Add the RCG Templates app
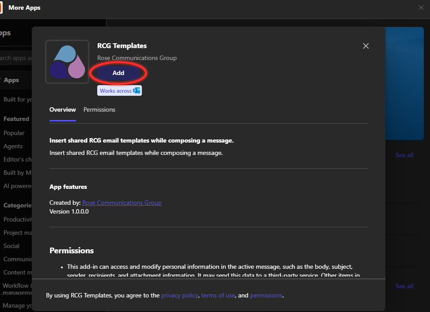Viewport: 430px width, 312px height. pyautogui.click(x=118, y=73)
